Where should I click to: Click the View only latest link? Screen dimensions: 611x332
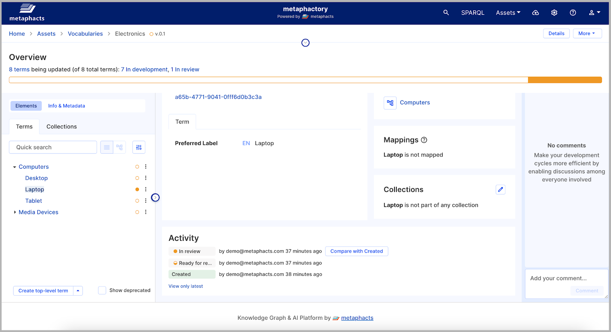pos(186,286)
